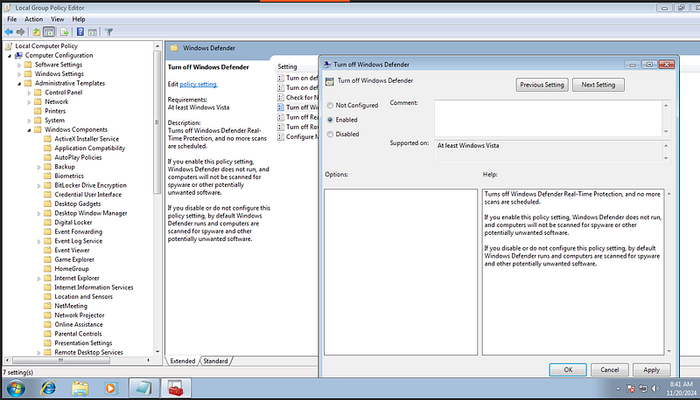Select the 'Check for N' setting row icon
Image resolution: width=700 pixels, height=400 pixels.
pyautogui.click(x=281, y=98)
